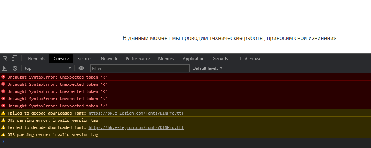This screenshot has height=148, width=371.
Task: Select the Sources tab
Action: coord(85,59)
